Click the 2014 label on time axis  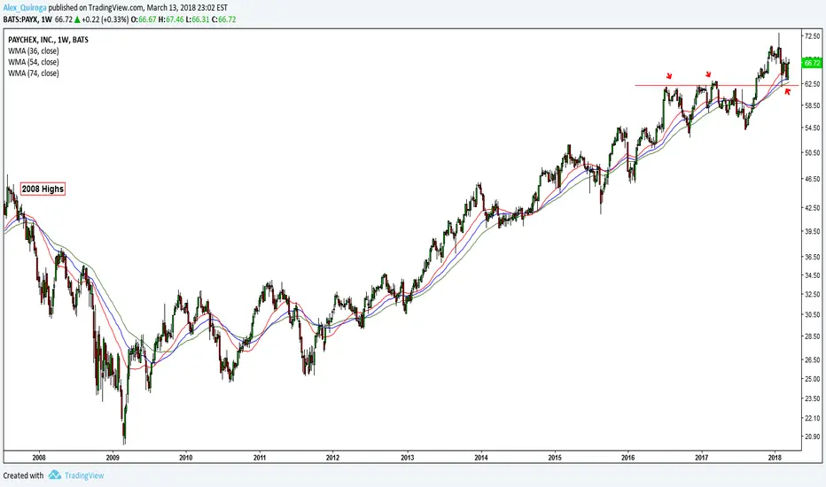[481, 458]
